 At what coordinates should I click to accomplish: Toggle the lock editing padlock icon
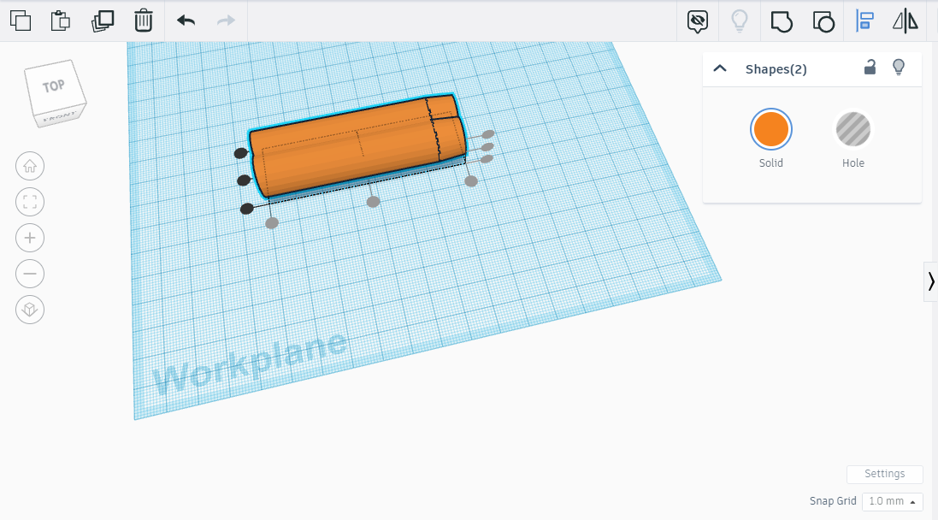pos(870,67)
